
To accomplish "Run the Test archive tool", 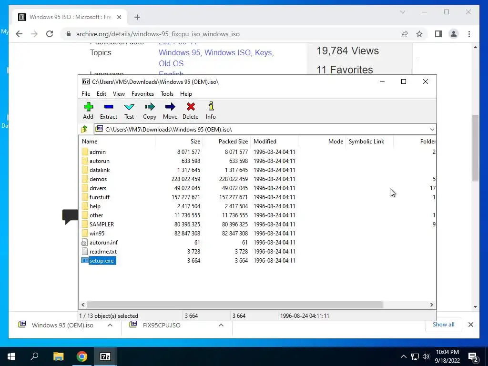I will 129,111.
